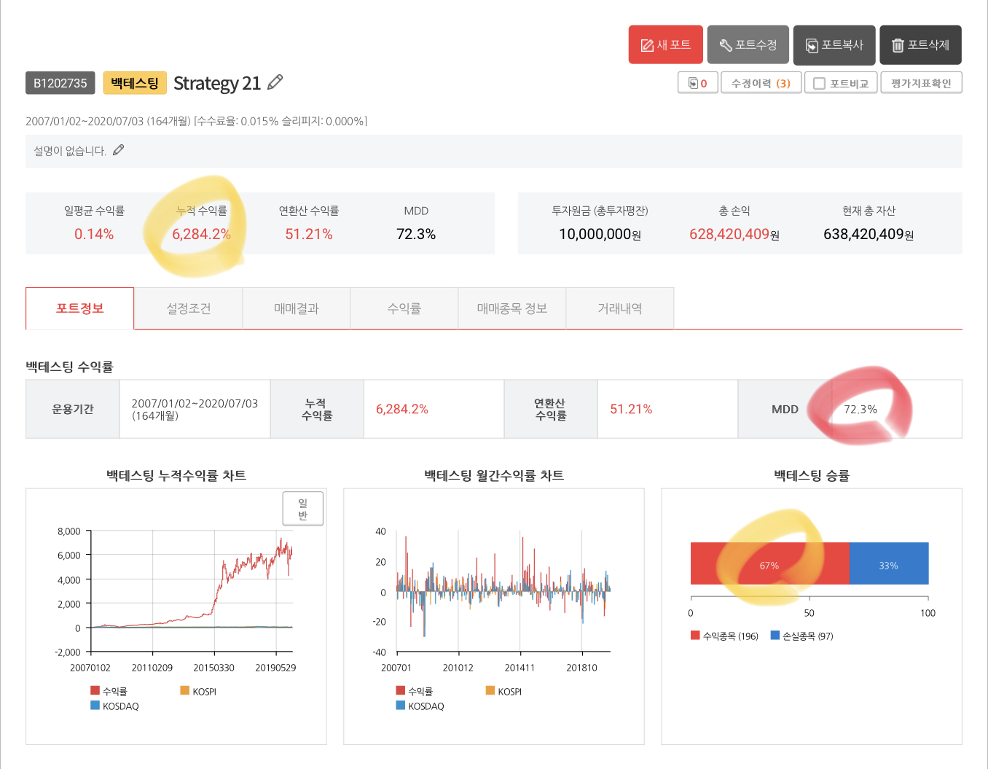Click the 628,420,409원 total profit value
Screen dimensions: 988x769
(734, 234)
